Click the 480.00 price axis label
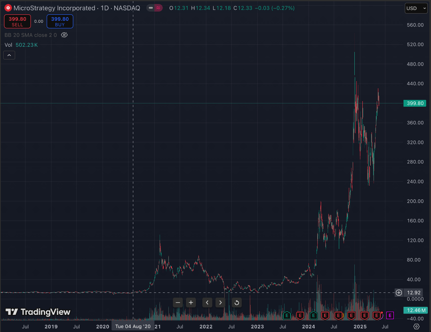This screenshot has height=332, width=431. (x=415, y=64)
